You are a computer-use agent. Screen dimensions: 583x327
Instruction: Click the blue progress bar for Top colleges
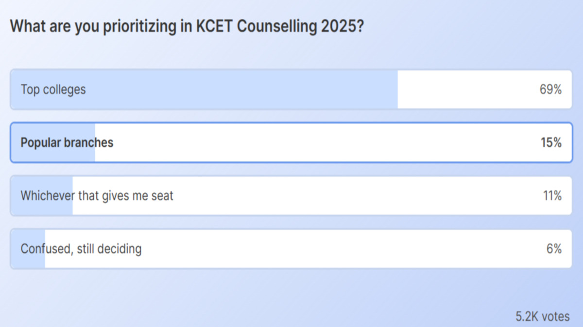click(x=204, y=90)
